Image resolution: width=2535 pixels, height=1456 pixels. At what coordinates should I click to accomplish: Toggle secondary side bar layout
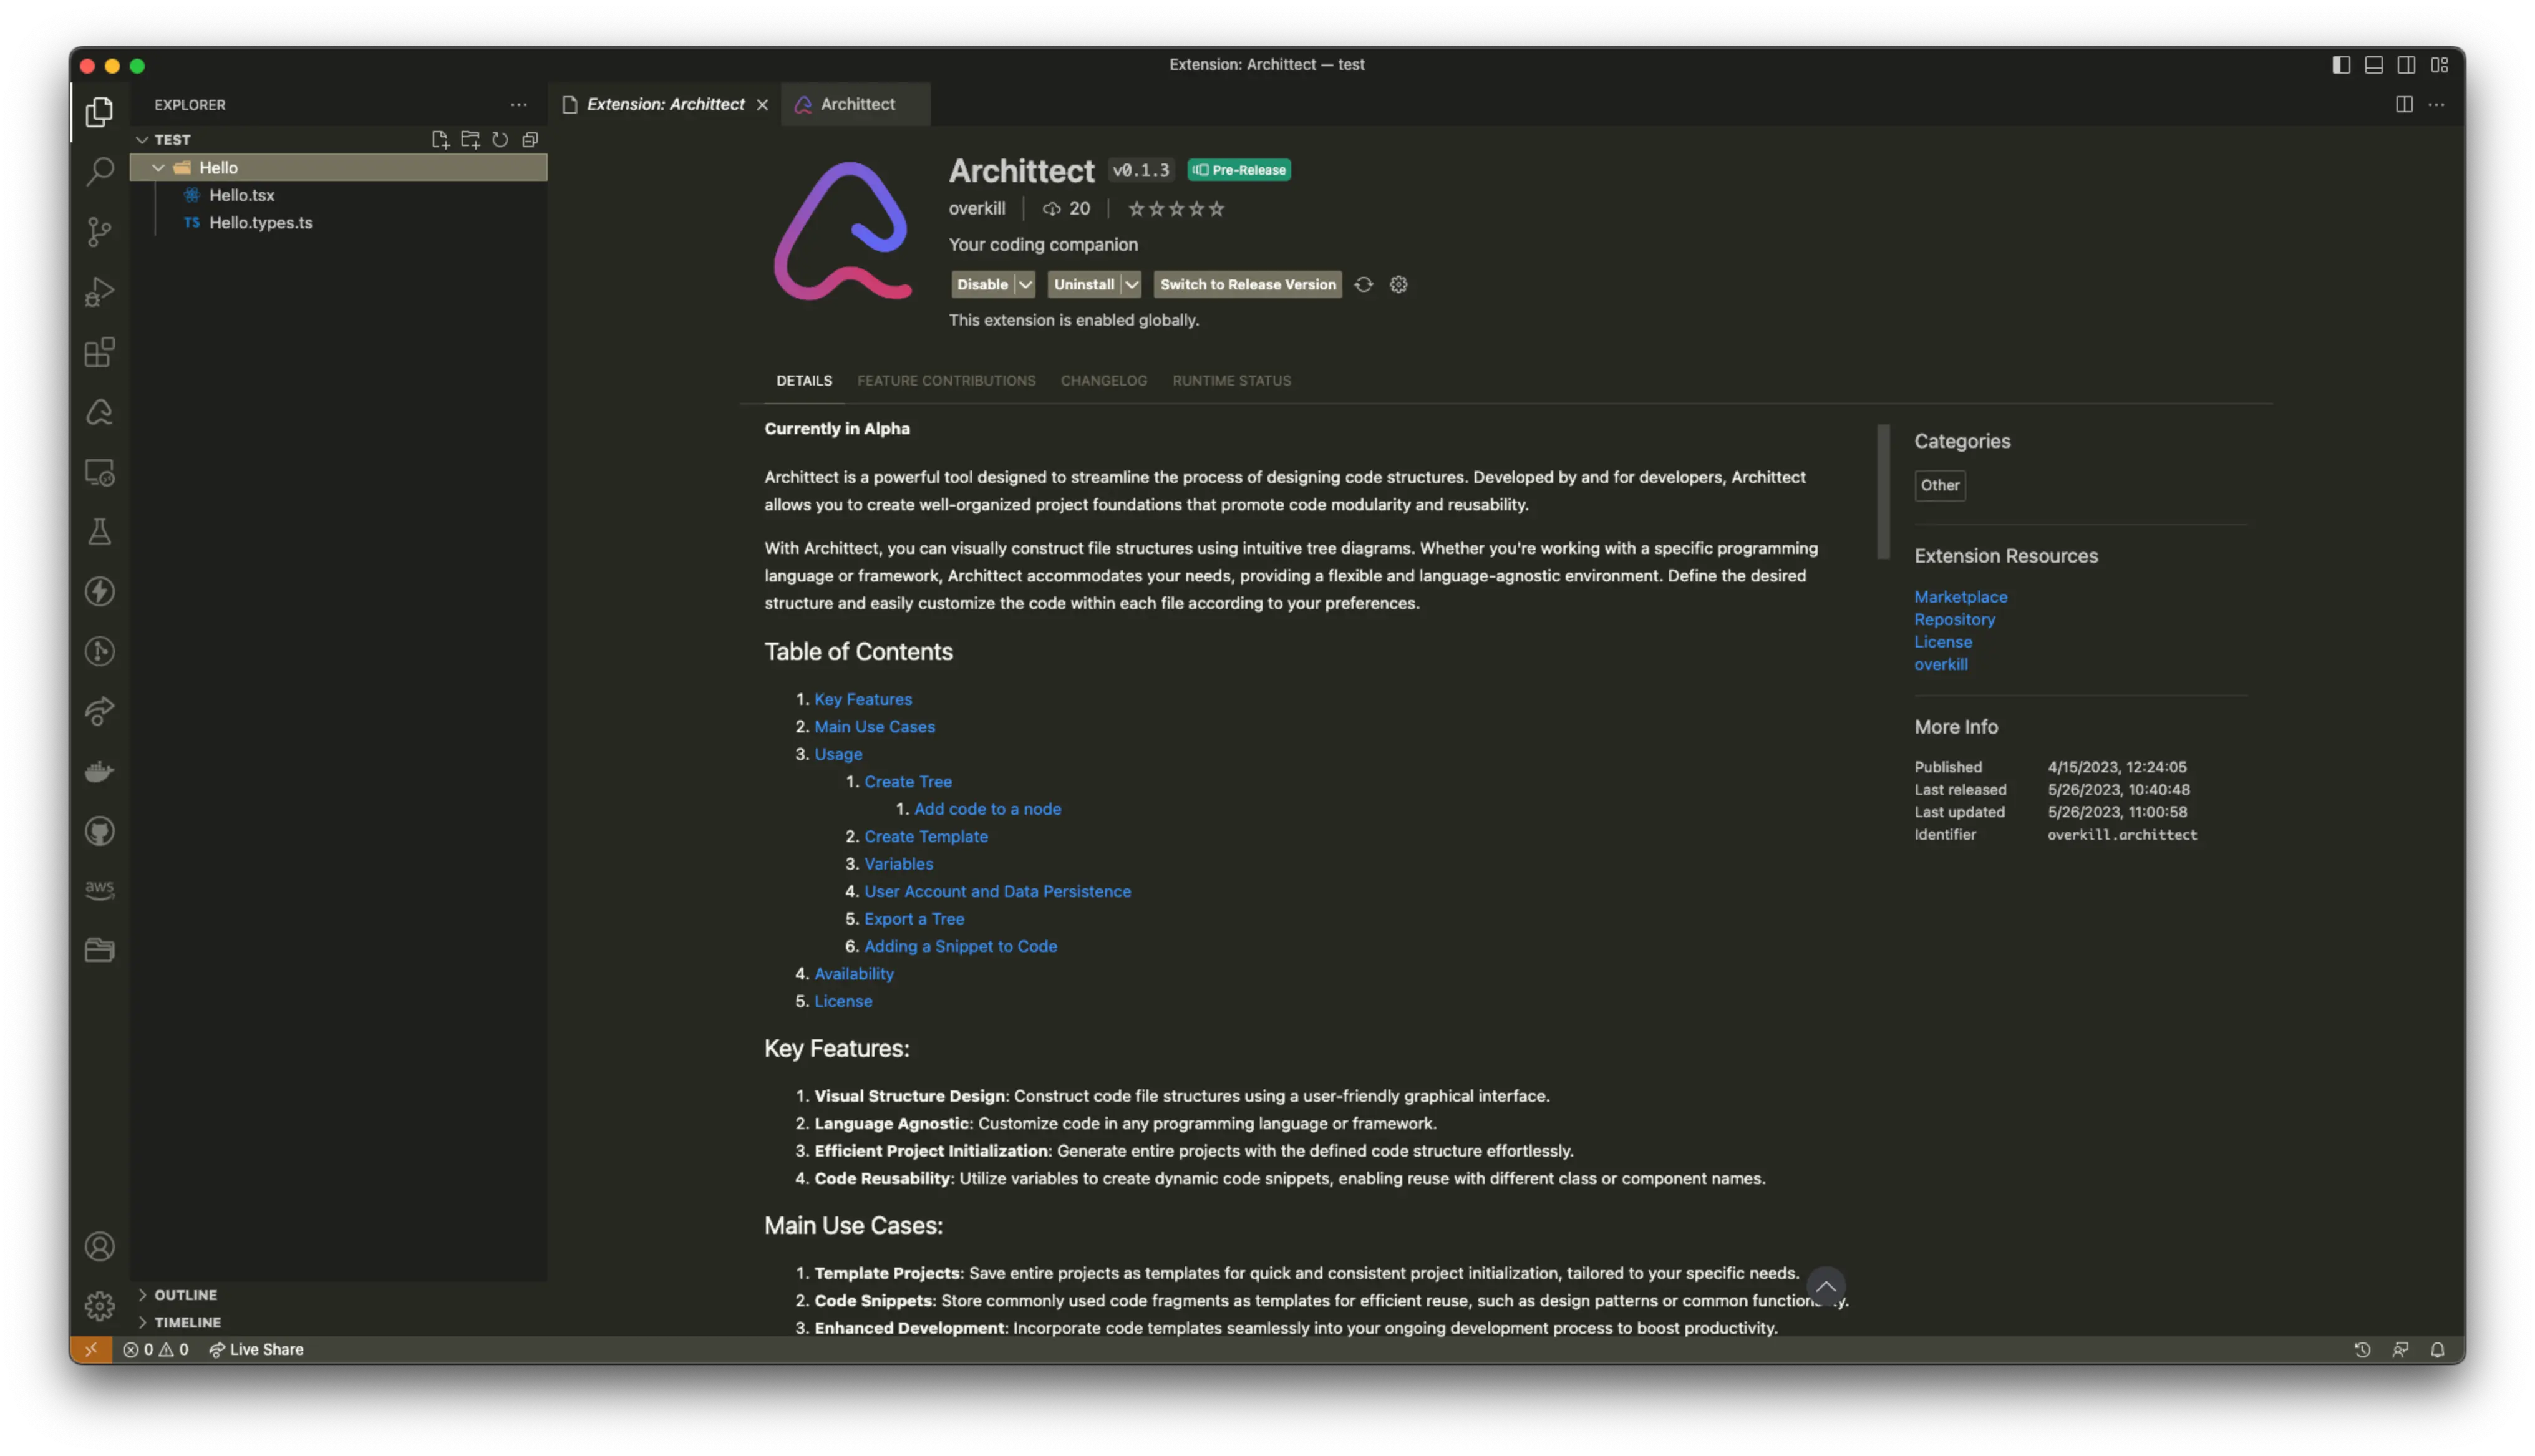pos(2407,65)
